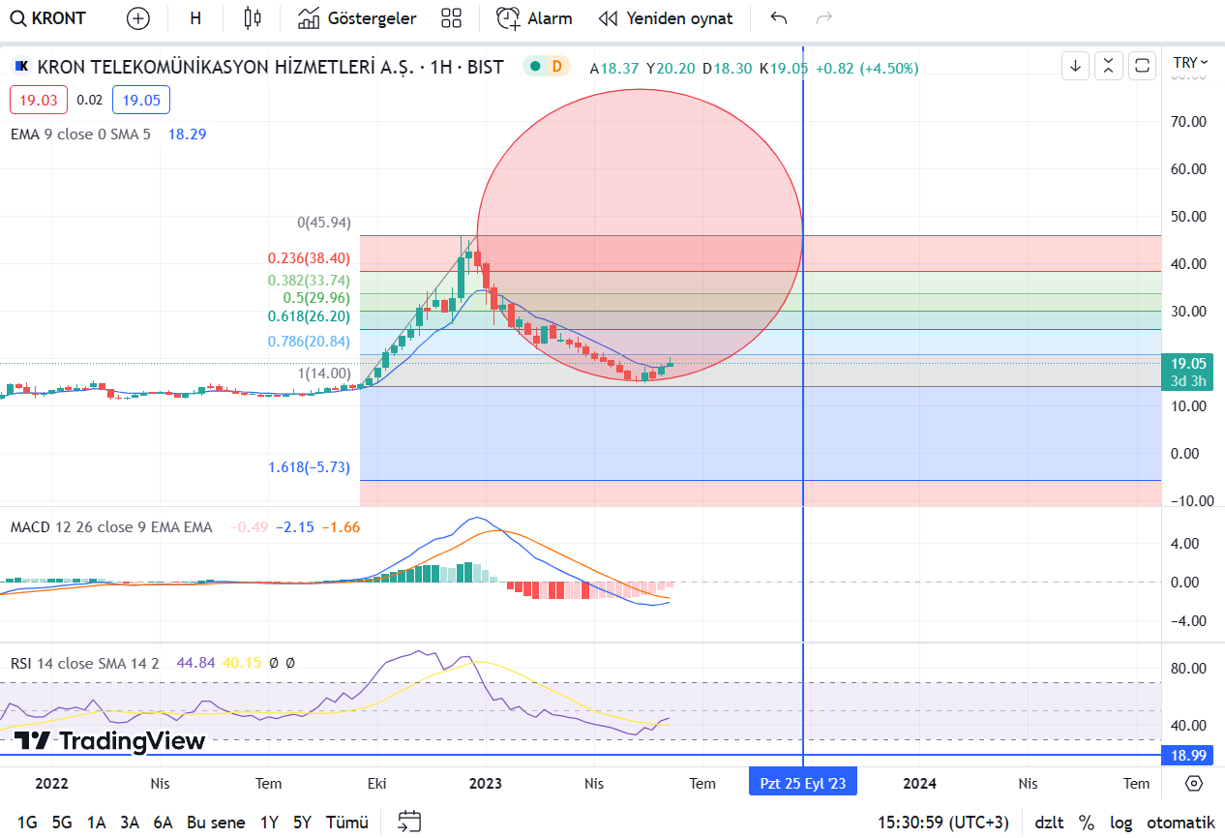
Task: Click the 0.786(20.84) Fibonacci level label
Action: tap(309, 342)
